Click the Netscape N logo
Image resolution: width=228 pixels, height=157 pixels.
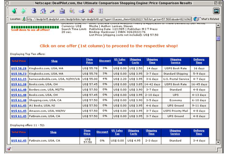pyautogui.click(x=216, y=11)
